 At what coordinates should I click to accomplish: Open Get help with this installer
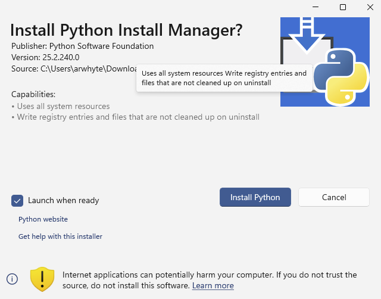(x=60, y=236)
